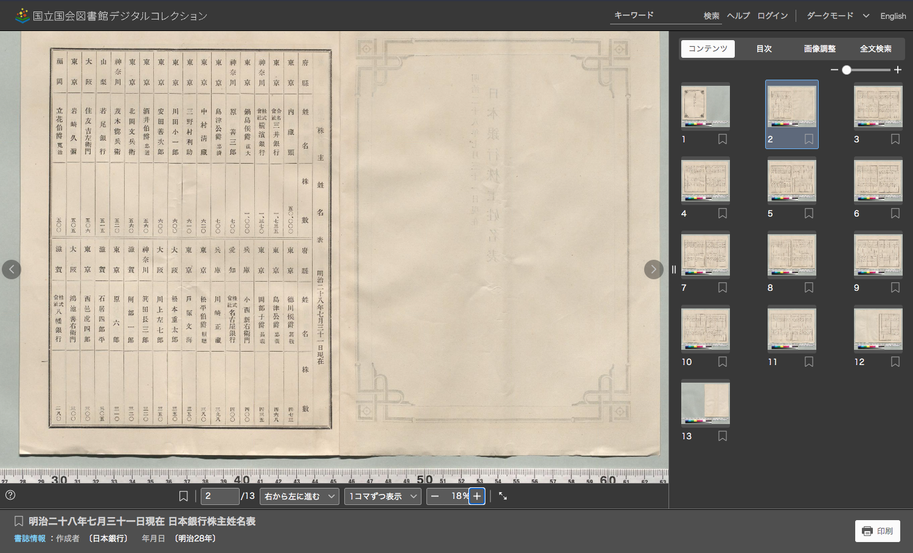Viewport: 913px width, 553px height.
Task: Enter fullscreen with the expand arrows icon
Action: 503,496
